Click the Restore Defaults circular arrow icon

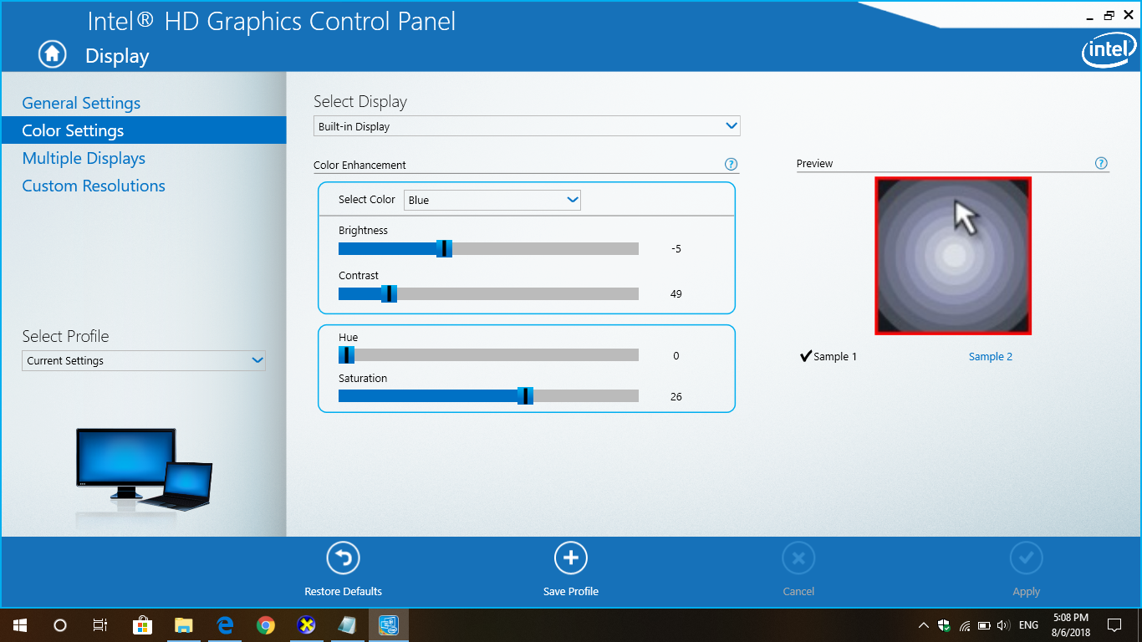point(343,558)
